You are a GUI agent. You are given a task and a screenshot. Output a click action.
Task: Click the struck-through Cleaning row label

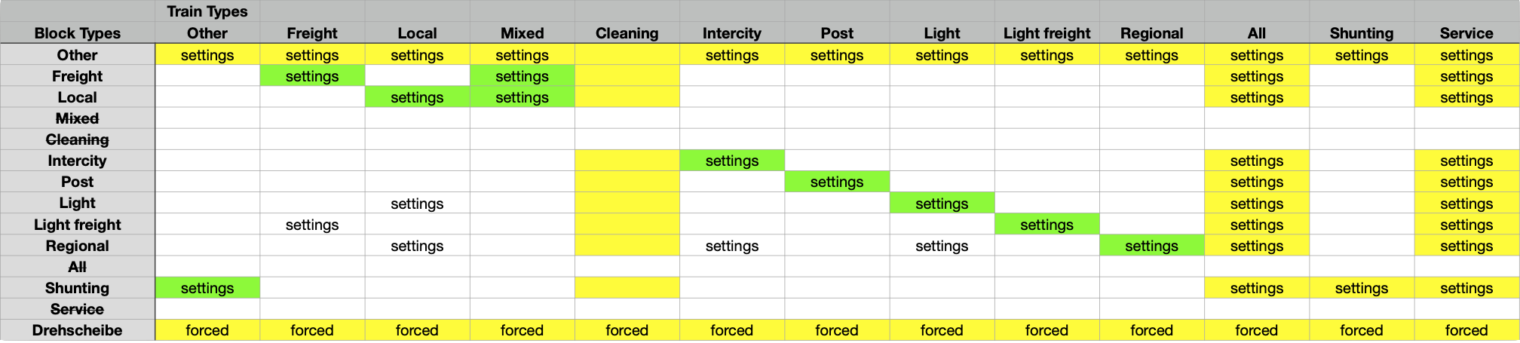78,139
